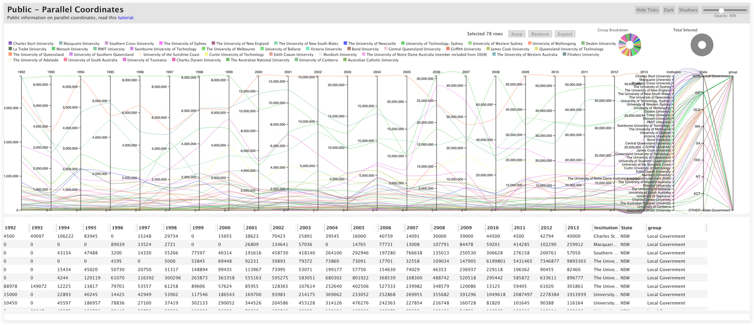Click the 1992 table column header
The height and width of the screenshot is (325, 754).
click(x=10, y=228)
